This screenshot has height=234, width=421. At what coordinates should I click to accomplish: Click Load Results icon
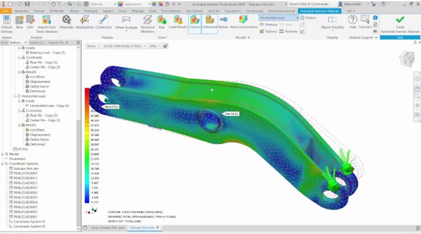(178, 23)
